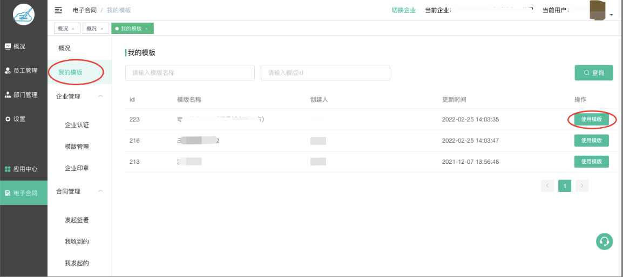Go to next page in pagination
Image resolution: width=623 pixels, height=277 pixels.
[581, 186]
